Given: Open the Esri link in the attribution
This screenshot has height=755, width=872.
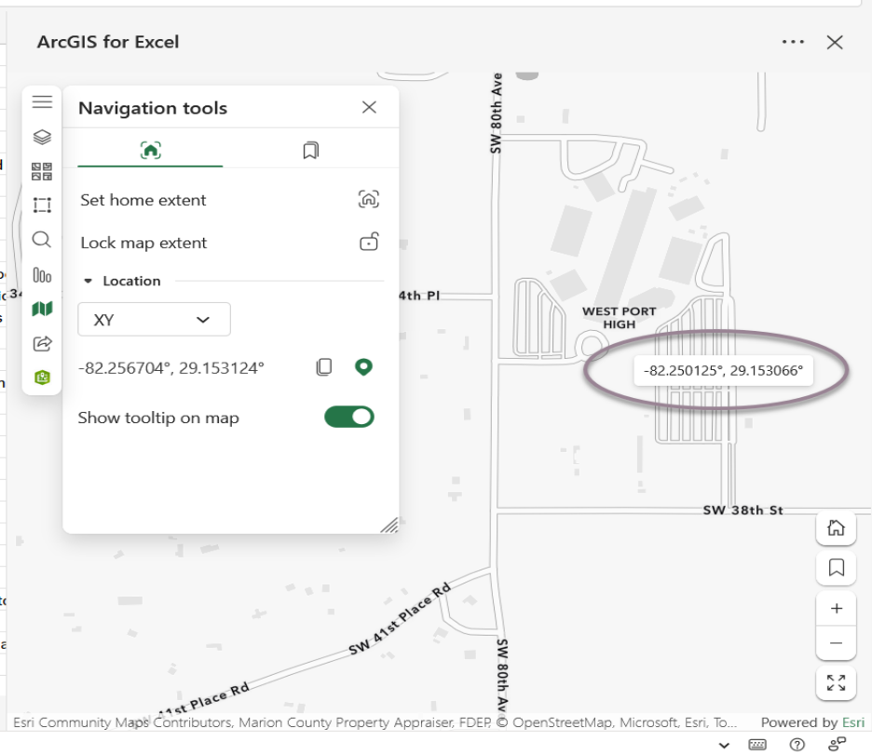Looking at the screenshot, I should [853, 722].
